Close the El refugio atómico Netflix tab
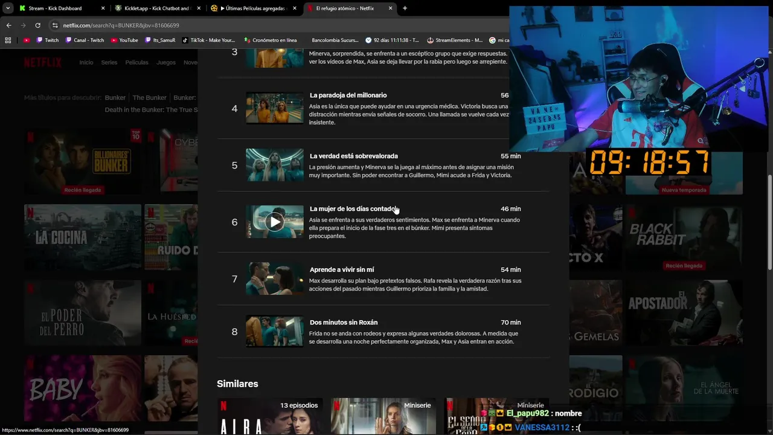Screen dimensions: 773x435 tap(390, 8)
